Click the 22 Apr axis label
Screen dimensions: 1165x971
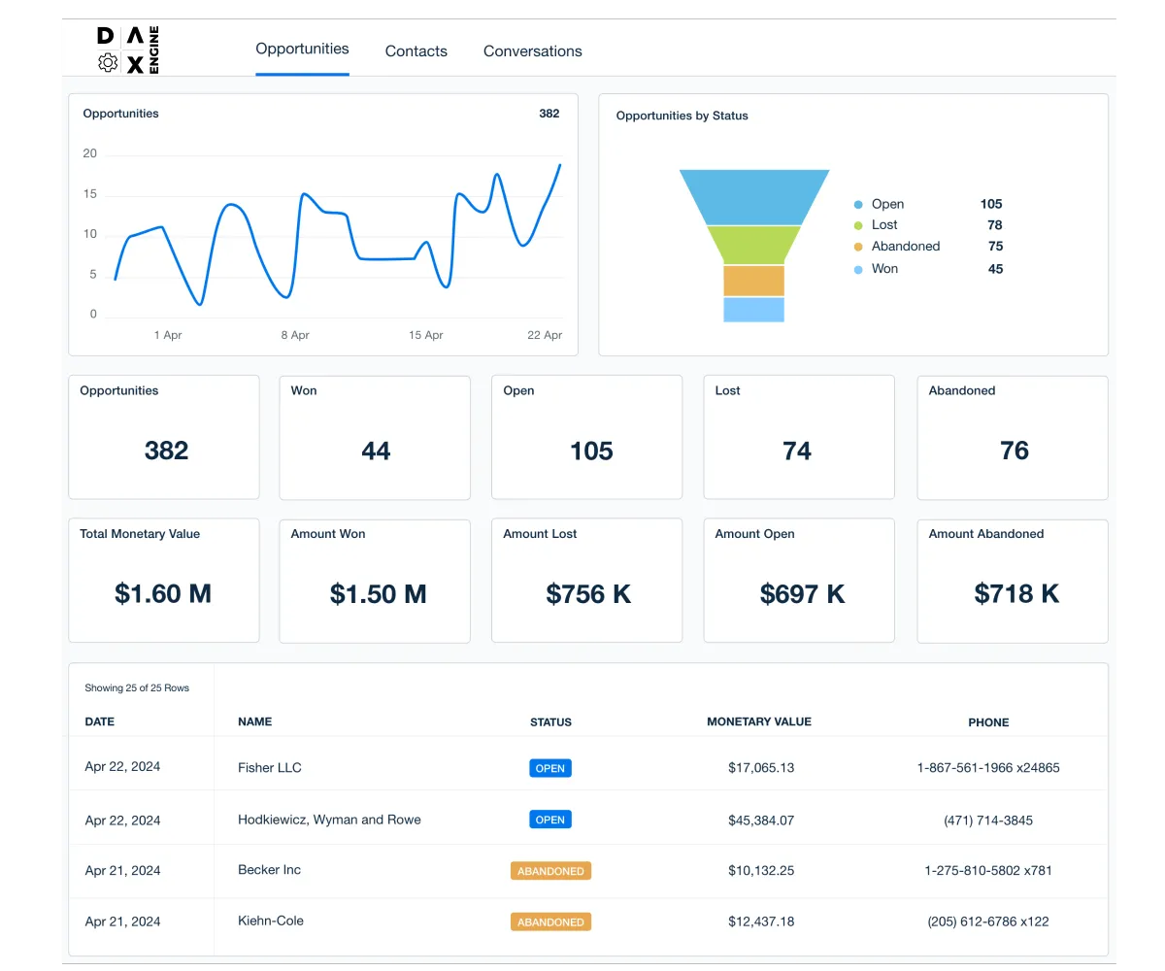pyautogui.click(x=545, y=335)
